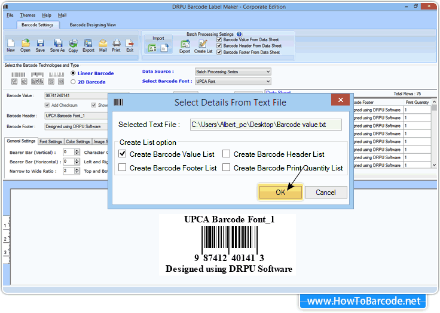Switch to Barcode Designing View tab
The image size is (440, 313).
pyautogui.click(x=93, y=25)
